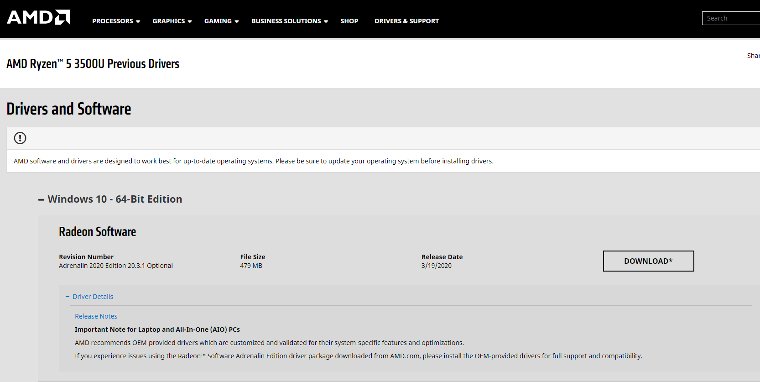This screenshot has height=382, width=760.
Task: Click the 'AMD software and drivers are designed' notice text
Action: tap(254, 161)
